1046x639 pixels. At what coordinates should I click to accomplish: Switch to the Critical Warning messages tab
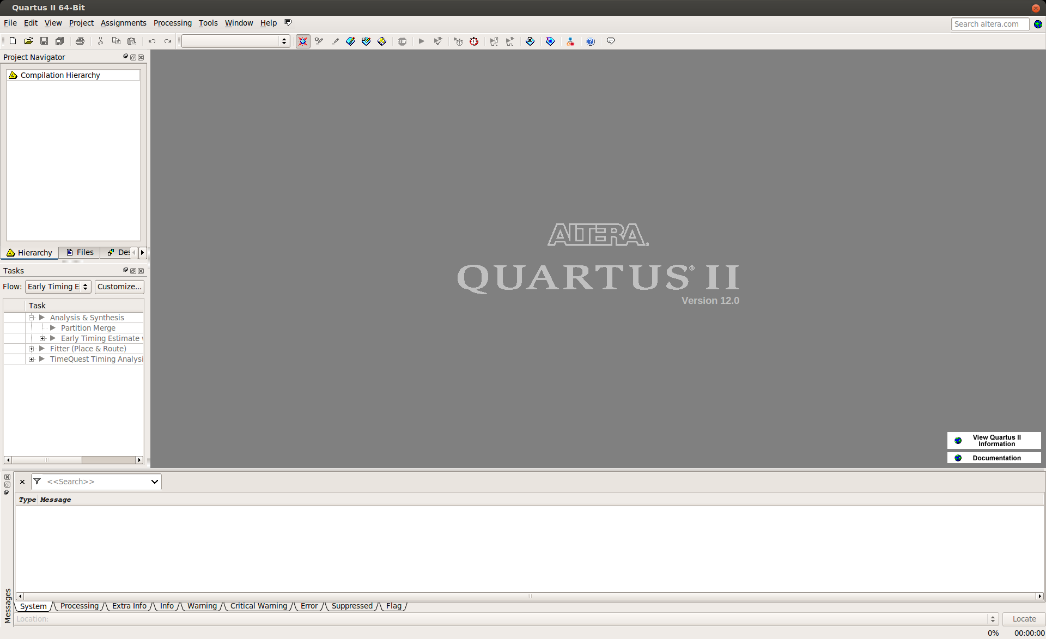pyautogui.click(x=258, y=606)
